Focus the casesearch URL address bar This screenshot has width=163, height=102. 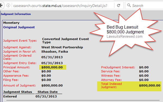(60, 6)
